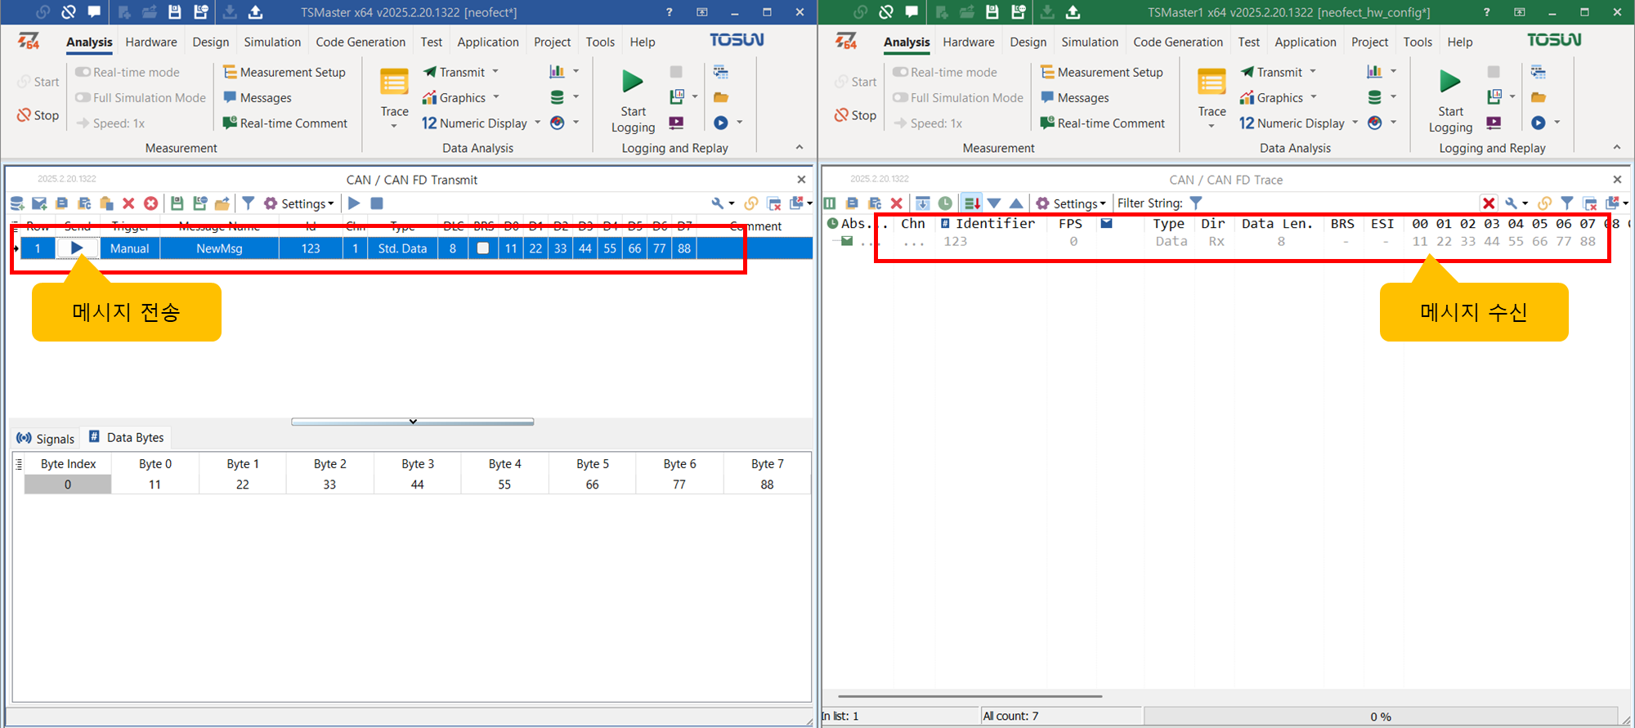This screenshot has height=728, width=1635.
Task: Expand Numeric Display dropdown in right ribbon
Action: pos(1355,123)
